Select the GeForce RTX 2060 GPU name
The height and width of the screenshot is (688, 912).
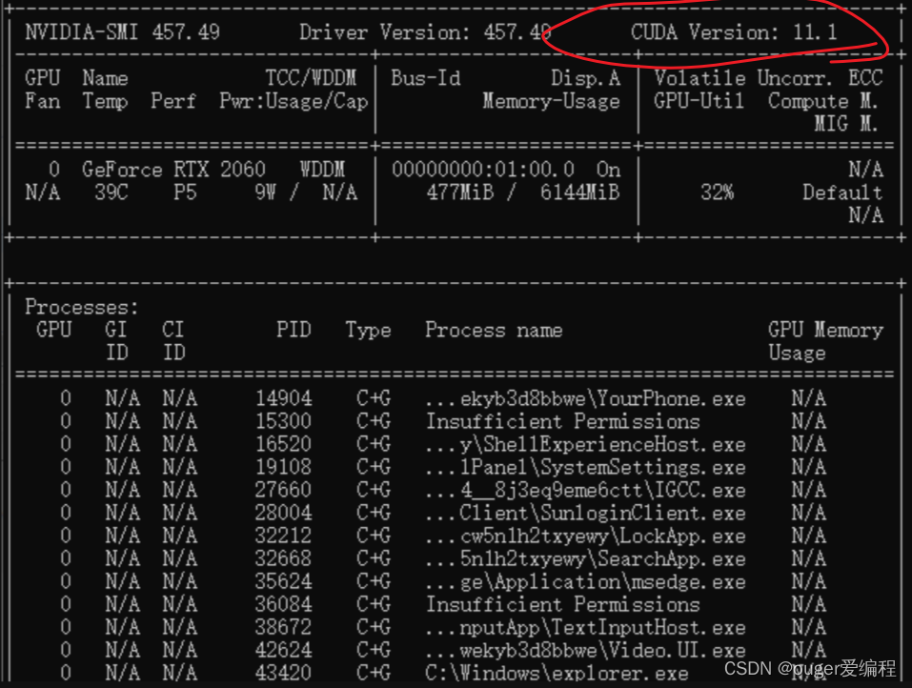176,169
